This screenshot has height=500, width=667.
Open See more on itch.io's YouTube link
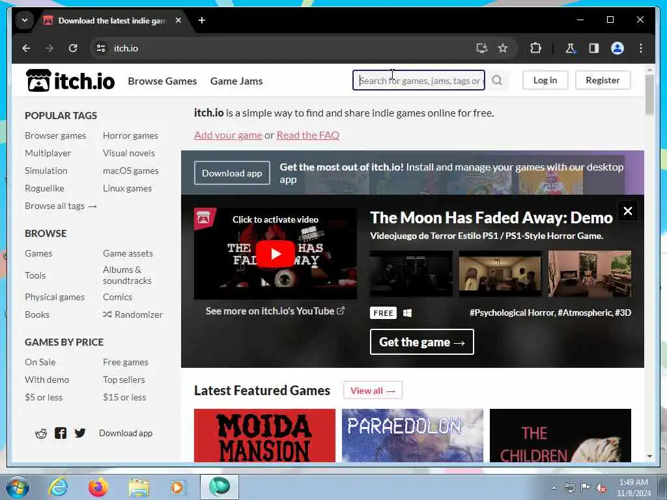(x=275, y=311)
